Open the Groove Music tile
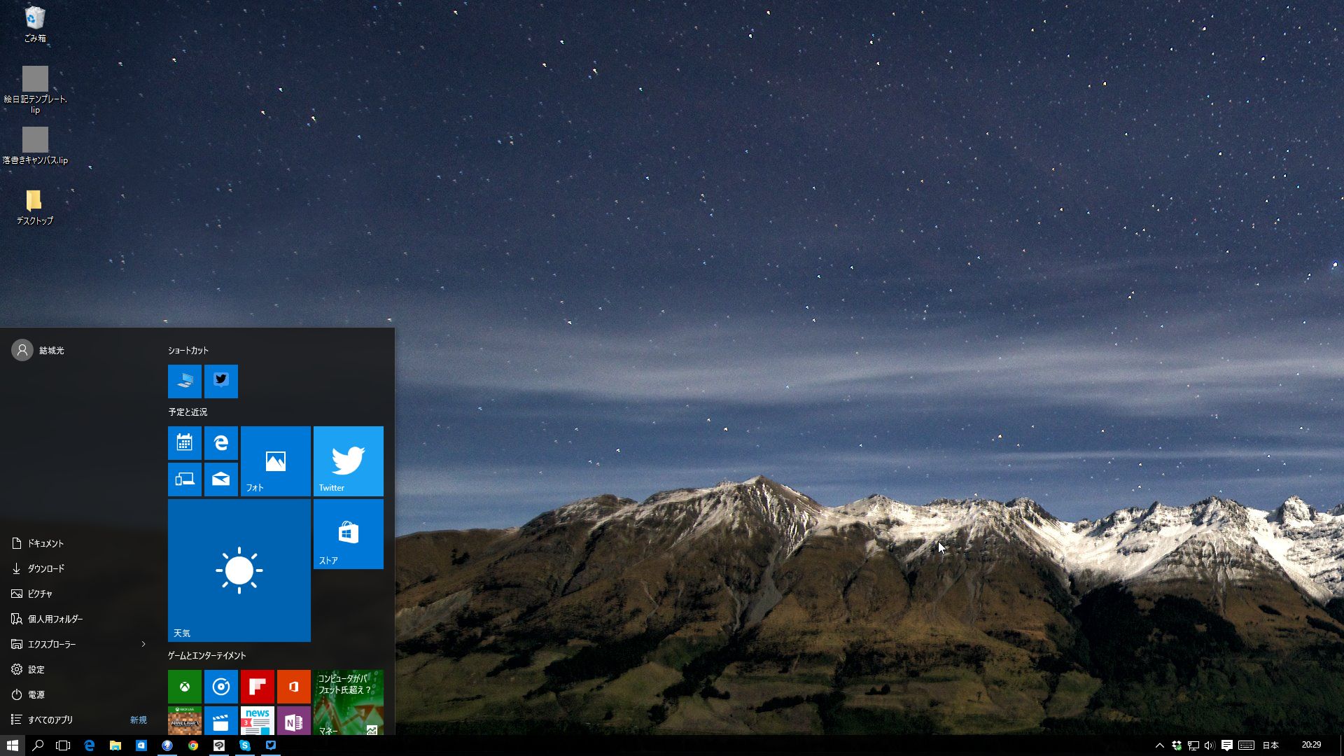This screenshot has width=1344, height=756. pyautogui.click(x=220, y=686)
